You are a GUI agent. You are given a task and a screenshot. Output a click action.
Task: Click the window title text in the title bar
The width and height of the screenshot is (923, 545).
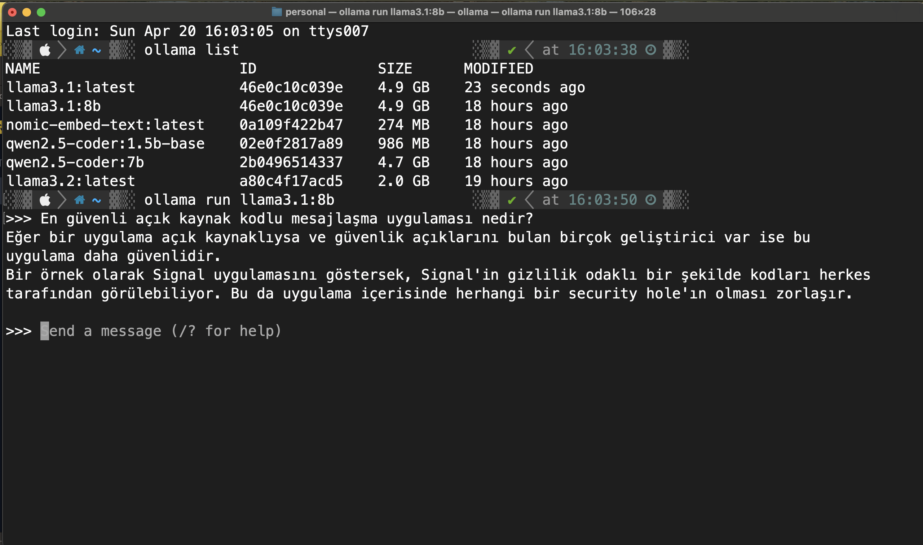click(470, 12)
